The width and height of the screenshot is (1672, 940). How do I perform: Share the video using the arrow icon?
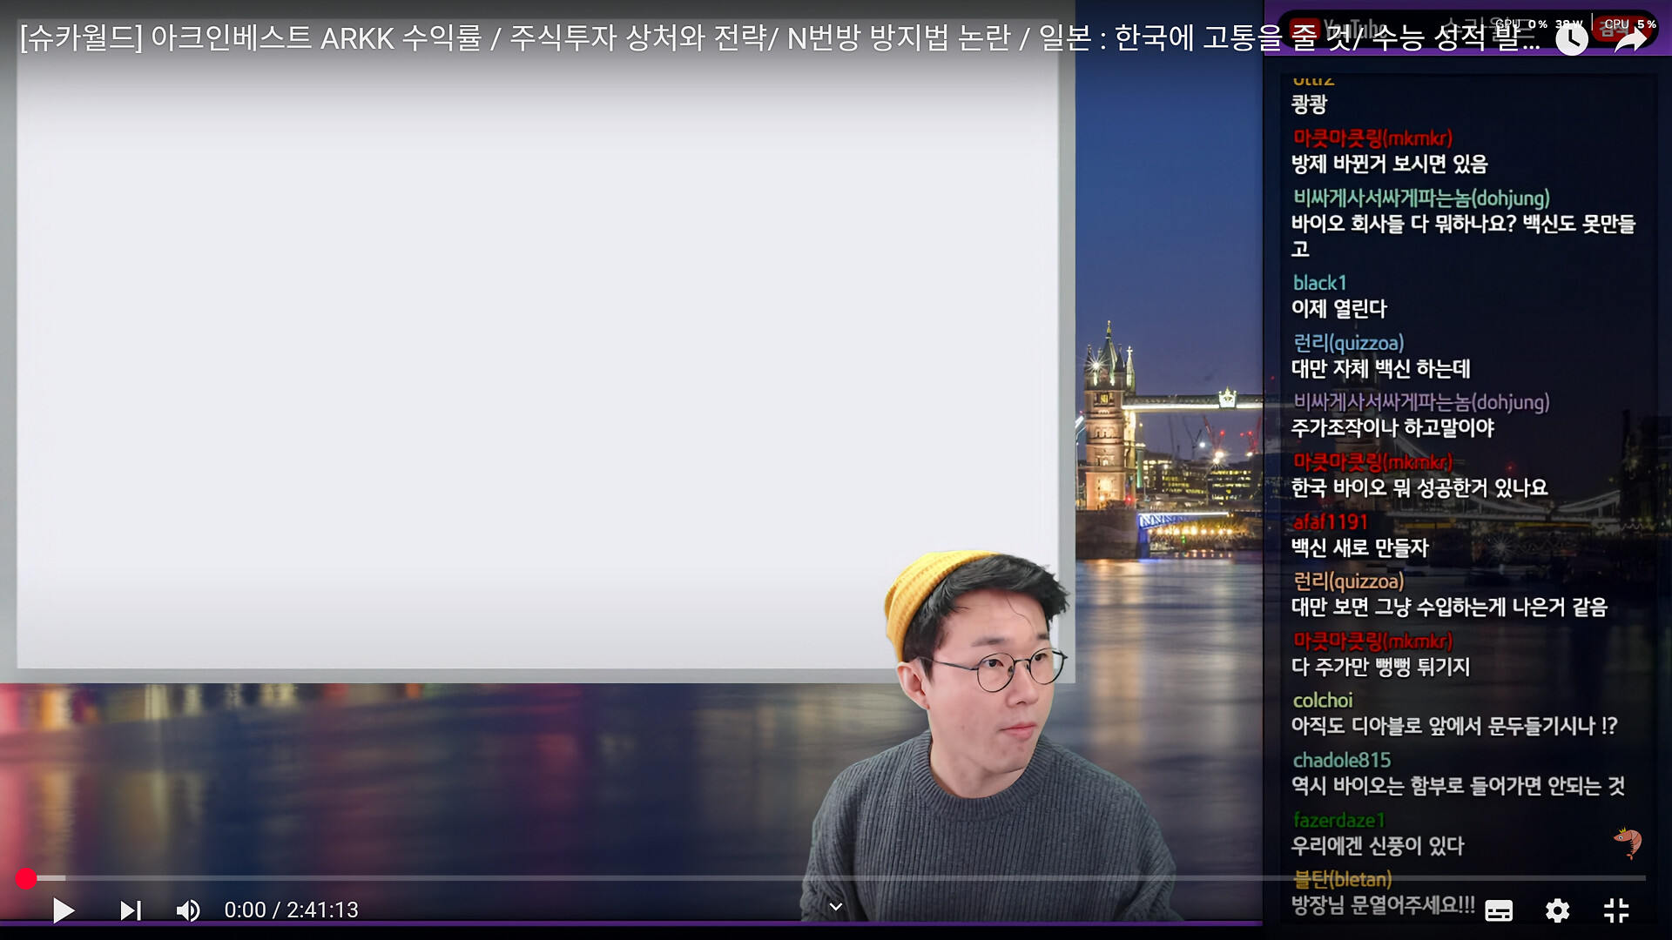[x=1630, y=38]
